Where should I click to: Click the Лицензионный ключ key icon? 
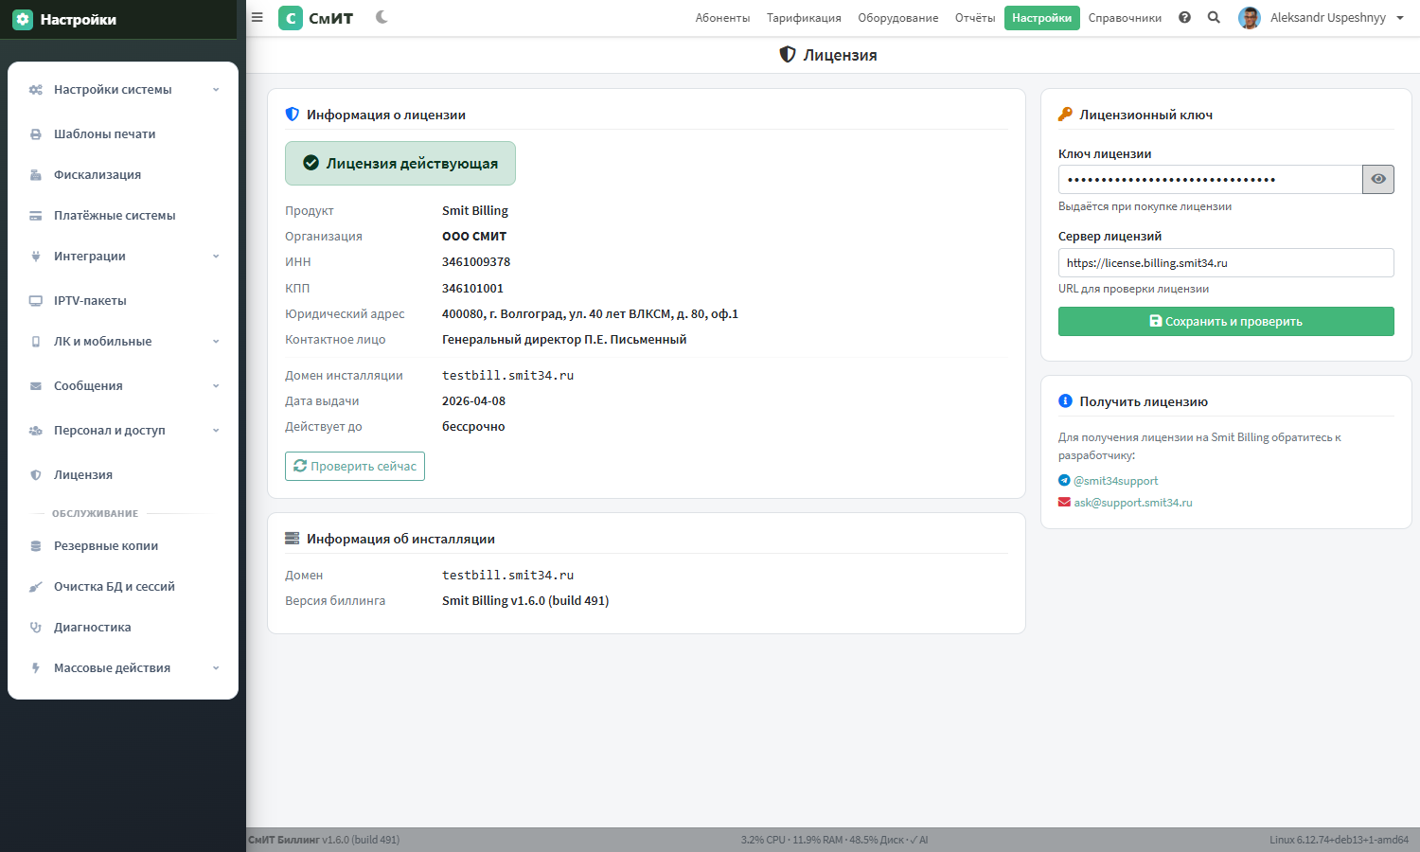tap(1065, 115)
